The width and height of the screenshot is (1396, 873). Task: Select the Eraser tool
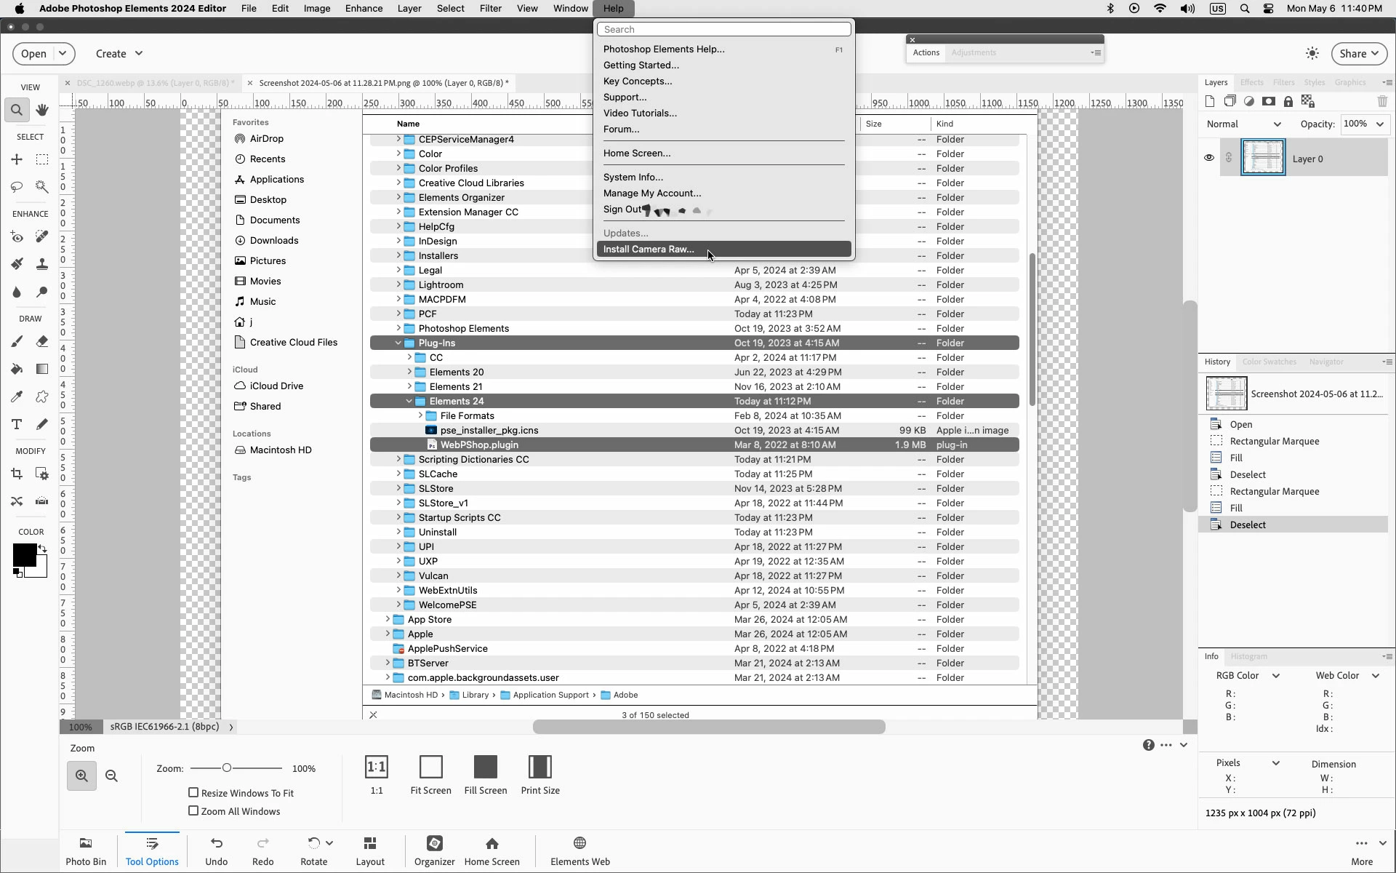pos(42,341)
